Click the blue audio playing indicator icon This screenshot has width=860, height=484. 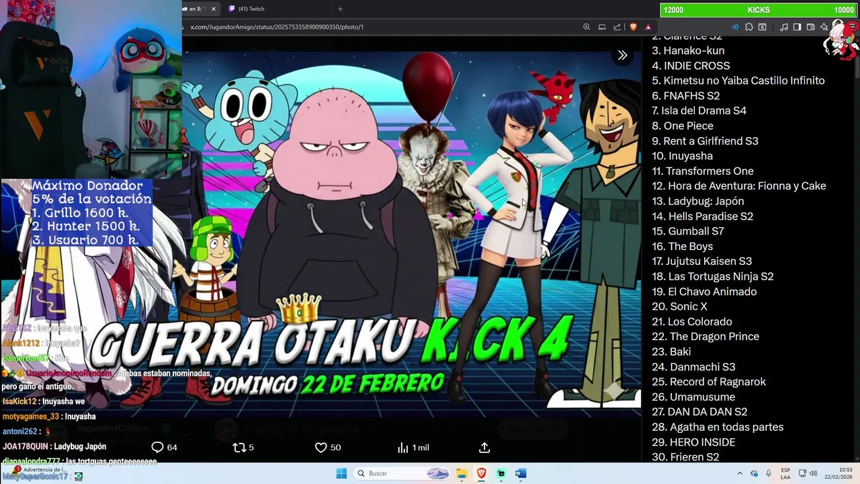735,27
